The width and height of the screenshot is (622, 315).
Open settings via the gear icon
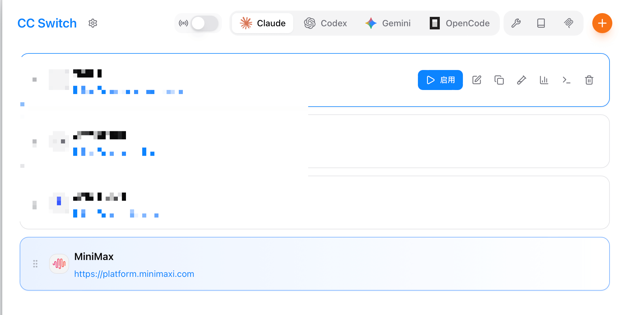point(93,23)
